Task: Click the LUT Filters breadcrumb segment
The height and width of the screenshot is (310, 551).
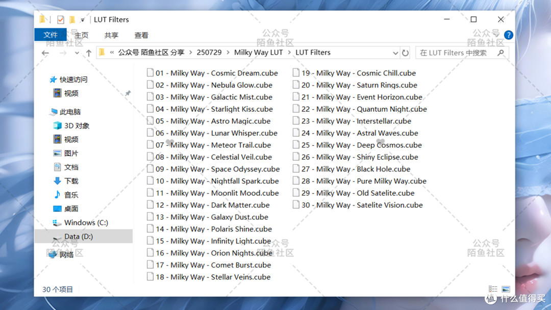Action: (x=313, y=53)
